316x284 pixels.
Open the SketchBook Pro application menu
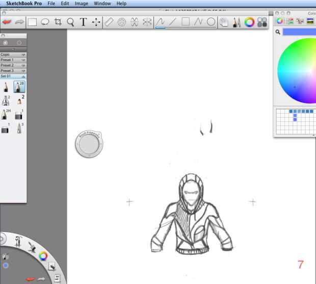pos(24,4)
